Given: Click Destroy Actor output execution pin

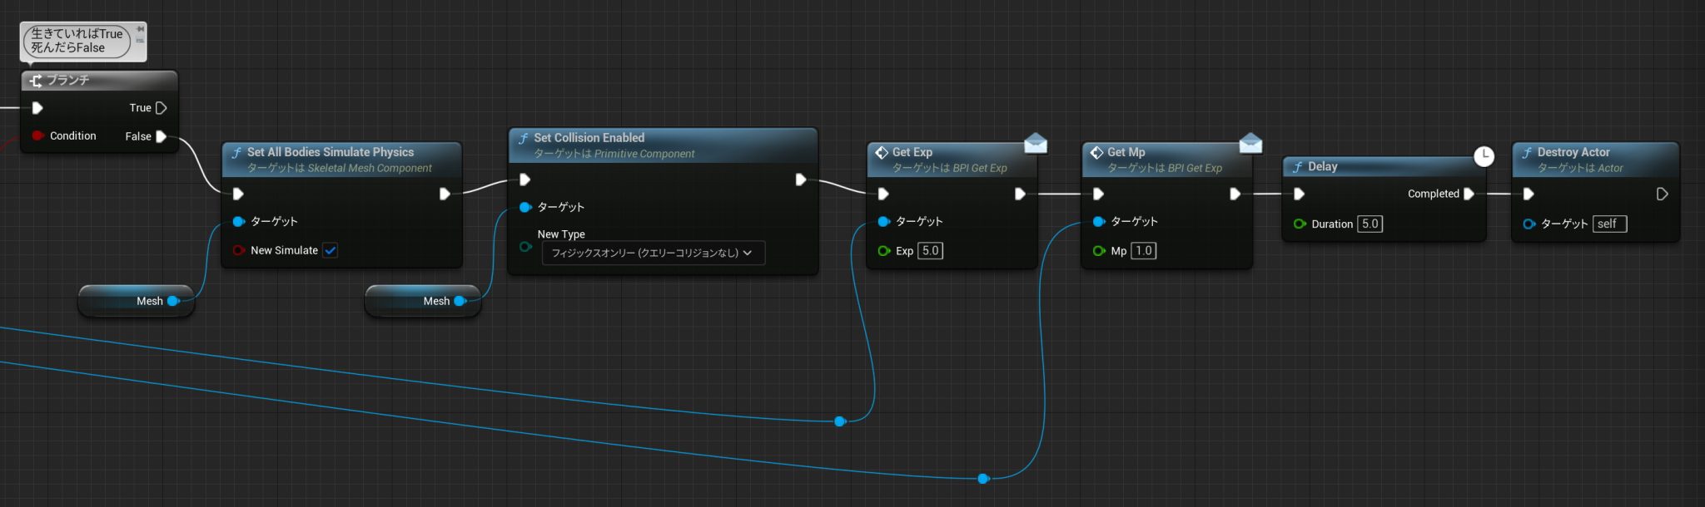Looking at the screenshot, I should pos(1662,194).
